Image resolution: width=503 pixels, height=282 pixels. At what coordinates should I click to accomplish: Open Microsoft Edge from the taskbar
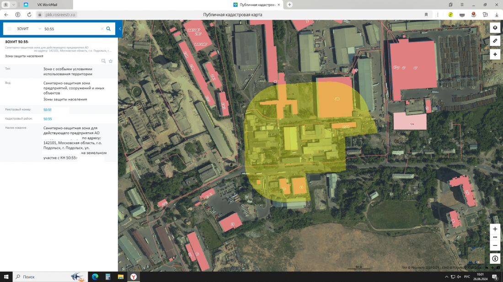[95, 277]
